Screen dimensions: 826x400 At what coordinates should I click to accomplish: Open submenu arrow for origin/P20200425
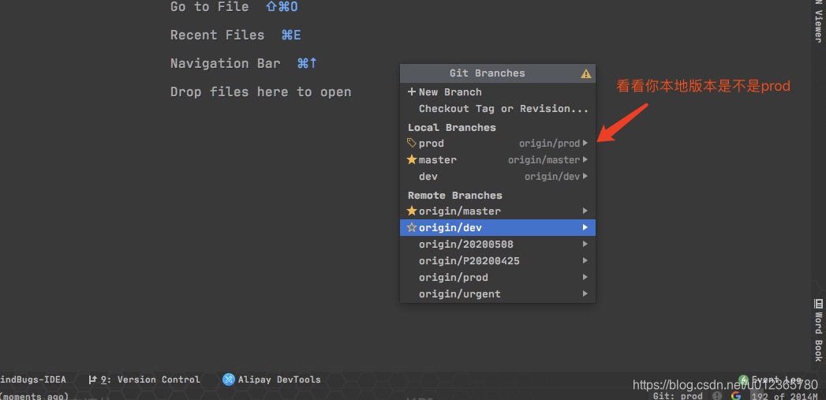[585, 261]
